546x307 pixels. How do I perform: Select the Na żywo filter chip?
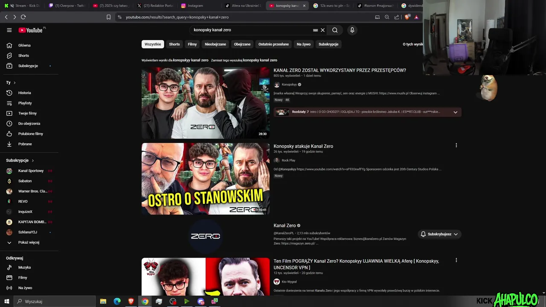[304, 44]
